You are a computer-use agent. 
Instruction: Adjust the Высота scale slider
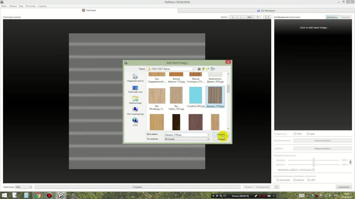point(314,164)
